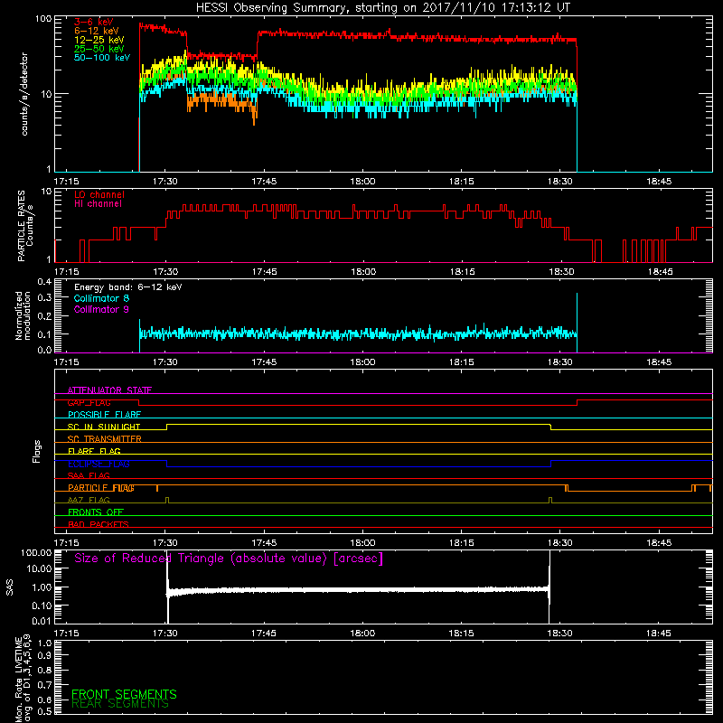Select the cyan 50-100 keV legend label
The width and height of the screenshot is (723, 723).
point(102,57)
